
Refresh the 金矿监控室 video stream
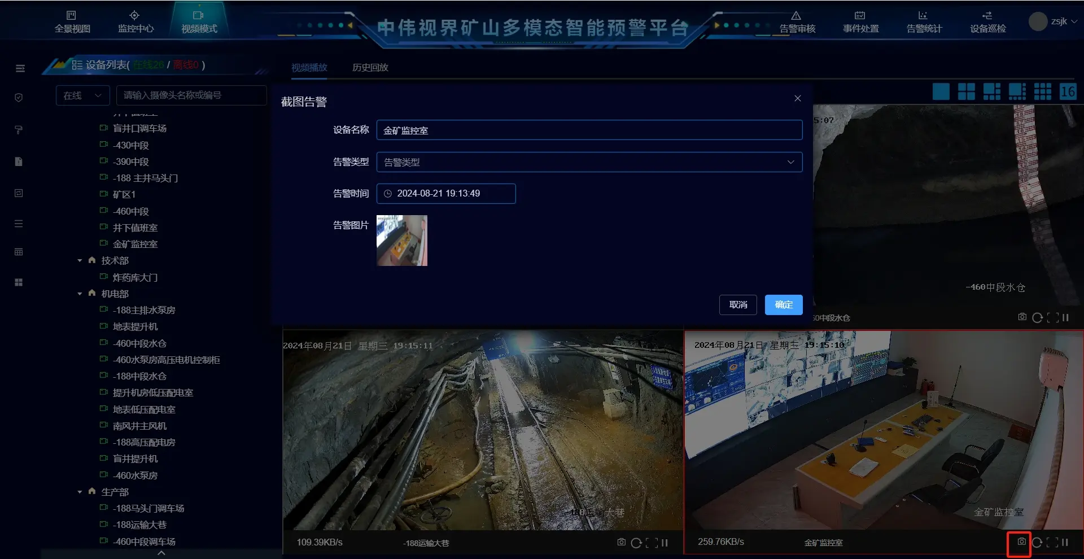tap(1037, 543)
